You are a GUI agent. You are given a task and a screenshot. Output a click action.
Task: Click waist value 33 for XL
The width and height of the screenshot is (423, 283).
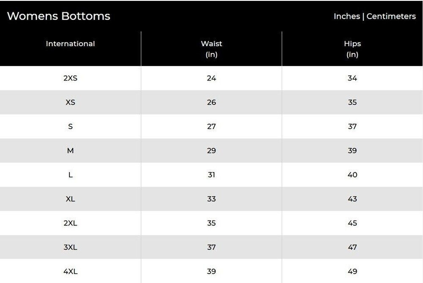211,199
